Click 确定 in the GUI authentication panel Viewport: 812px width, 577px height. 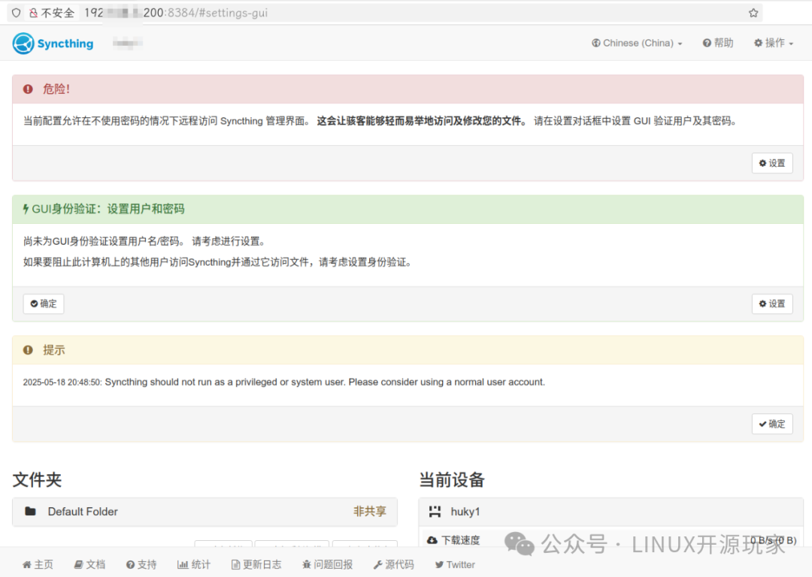point(44,304)
